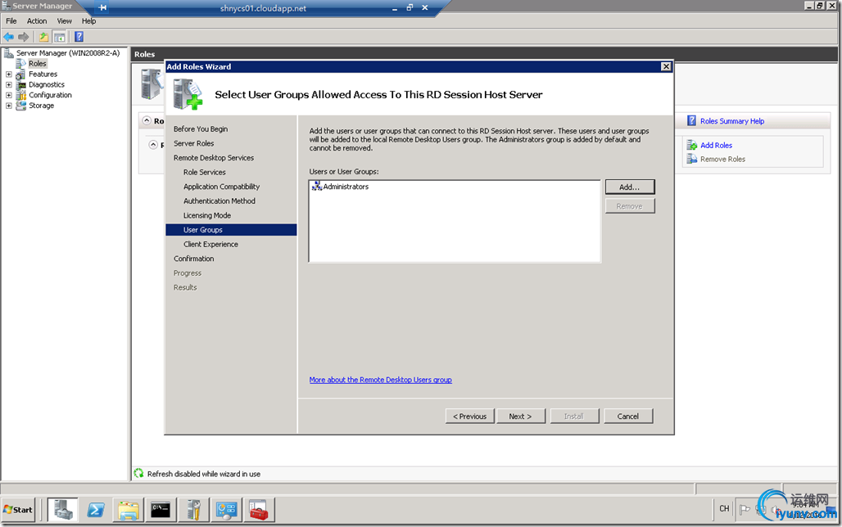Click the Roles Summary Help question icon
Viewport: 842px width, 527px height.
coord(691,121)
